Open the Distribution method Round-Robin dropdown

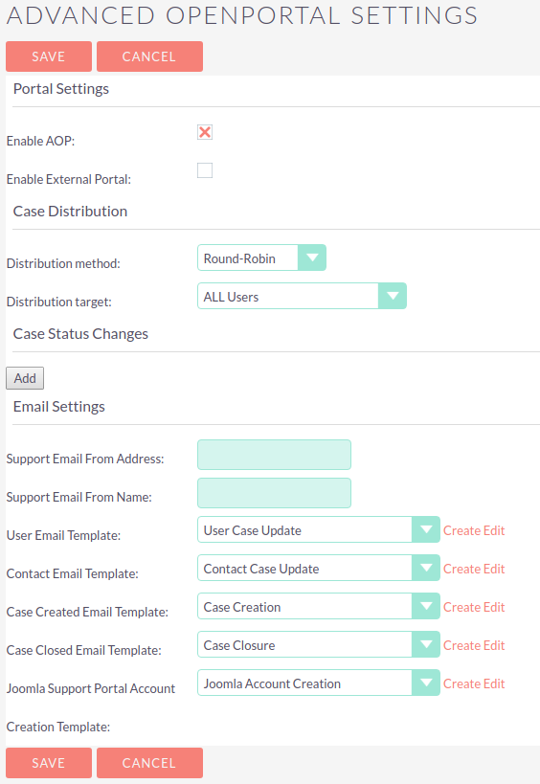(x=261, y=258)
